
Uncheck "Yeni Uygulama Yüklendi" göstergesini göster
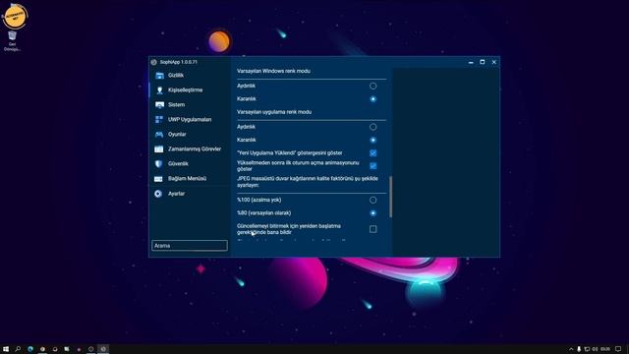[x=373, y=153]
